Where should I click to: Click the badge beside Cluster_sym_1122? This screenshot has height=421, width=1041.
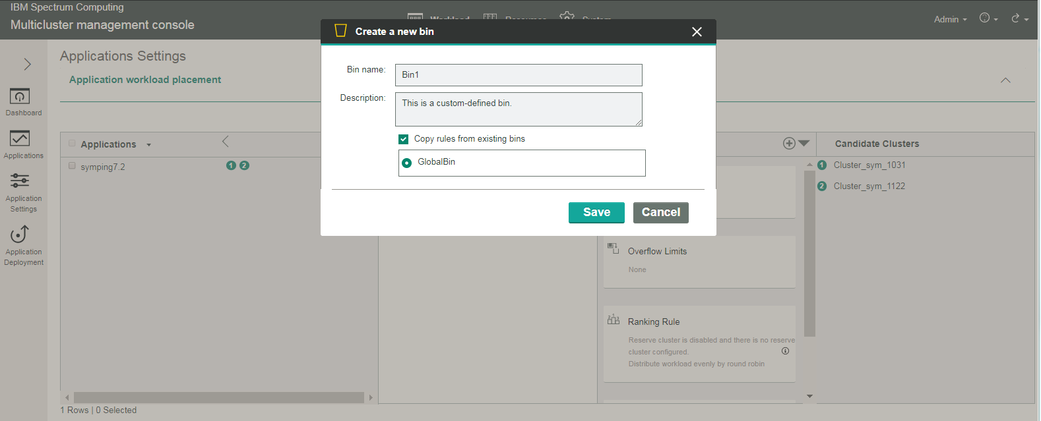tap(822, 186)
